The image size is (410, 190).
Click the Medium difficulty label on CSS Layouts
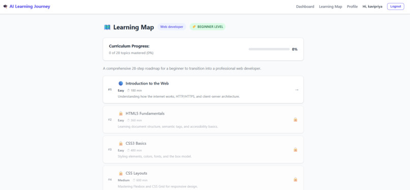click(124, 180)
